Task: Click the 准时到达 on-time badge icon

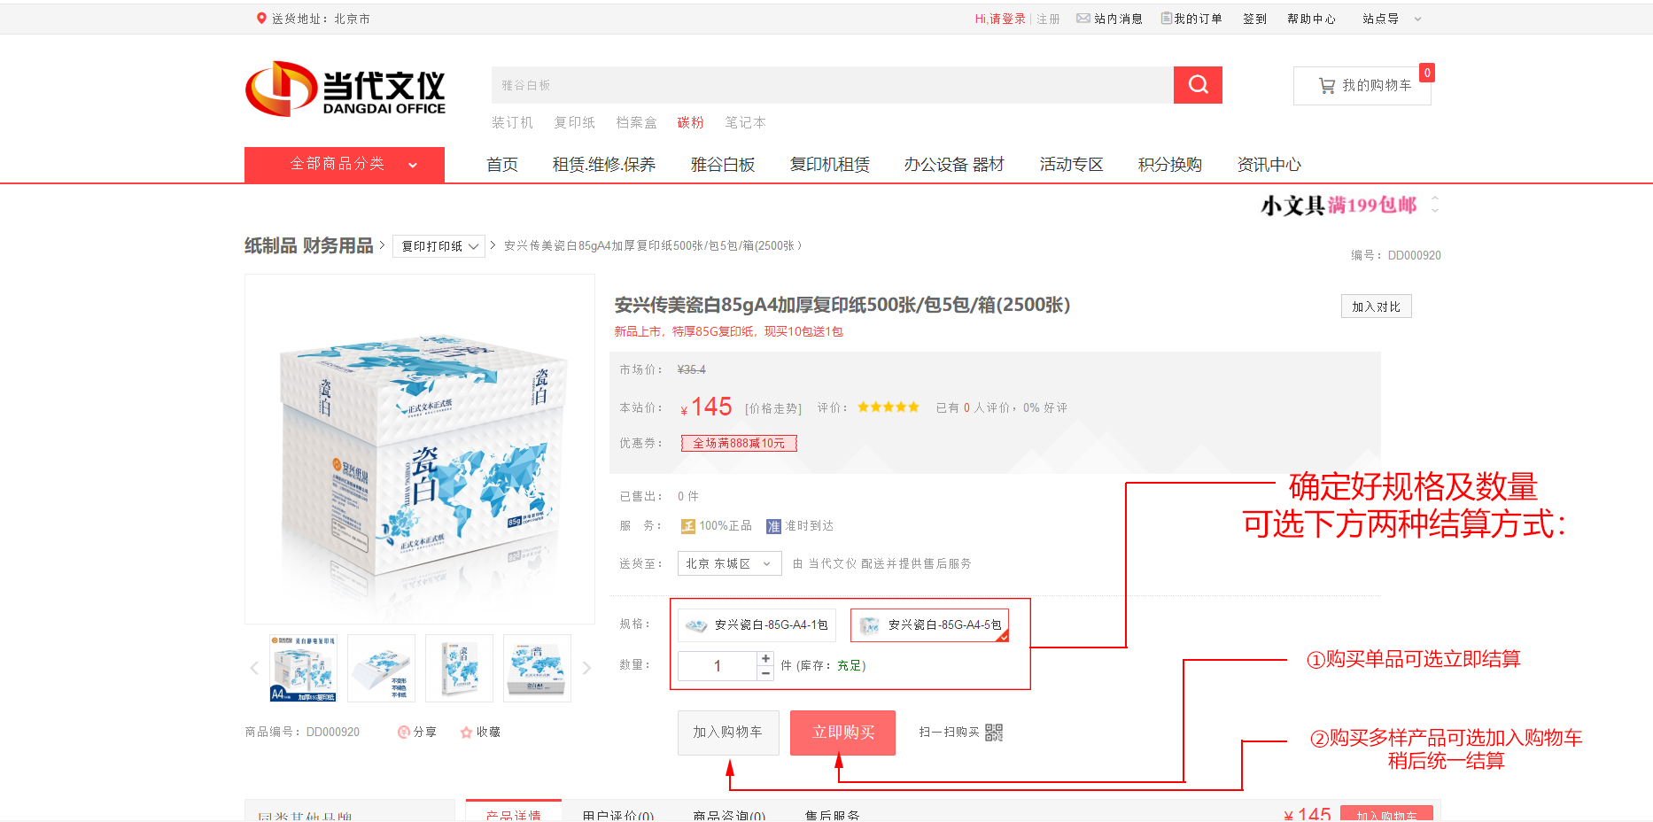Action: click(773, 526)
